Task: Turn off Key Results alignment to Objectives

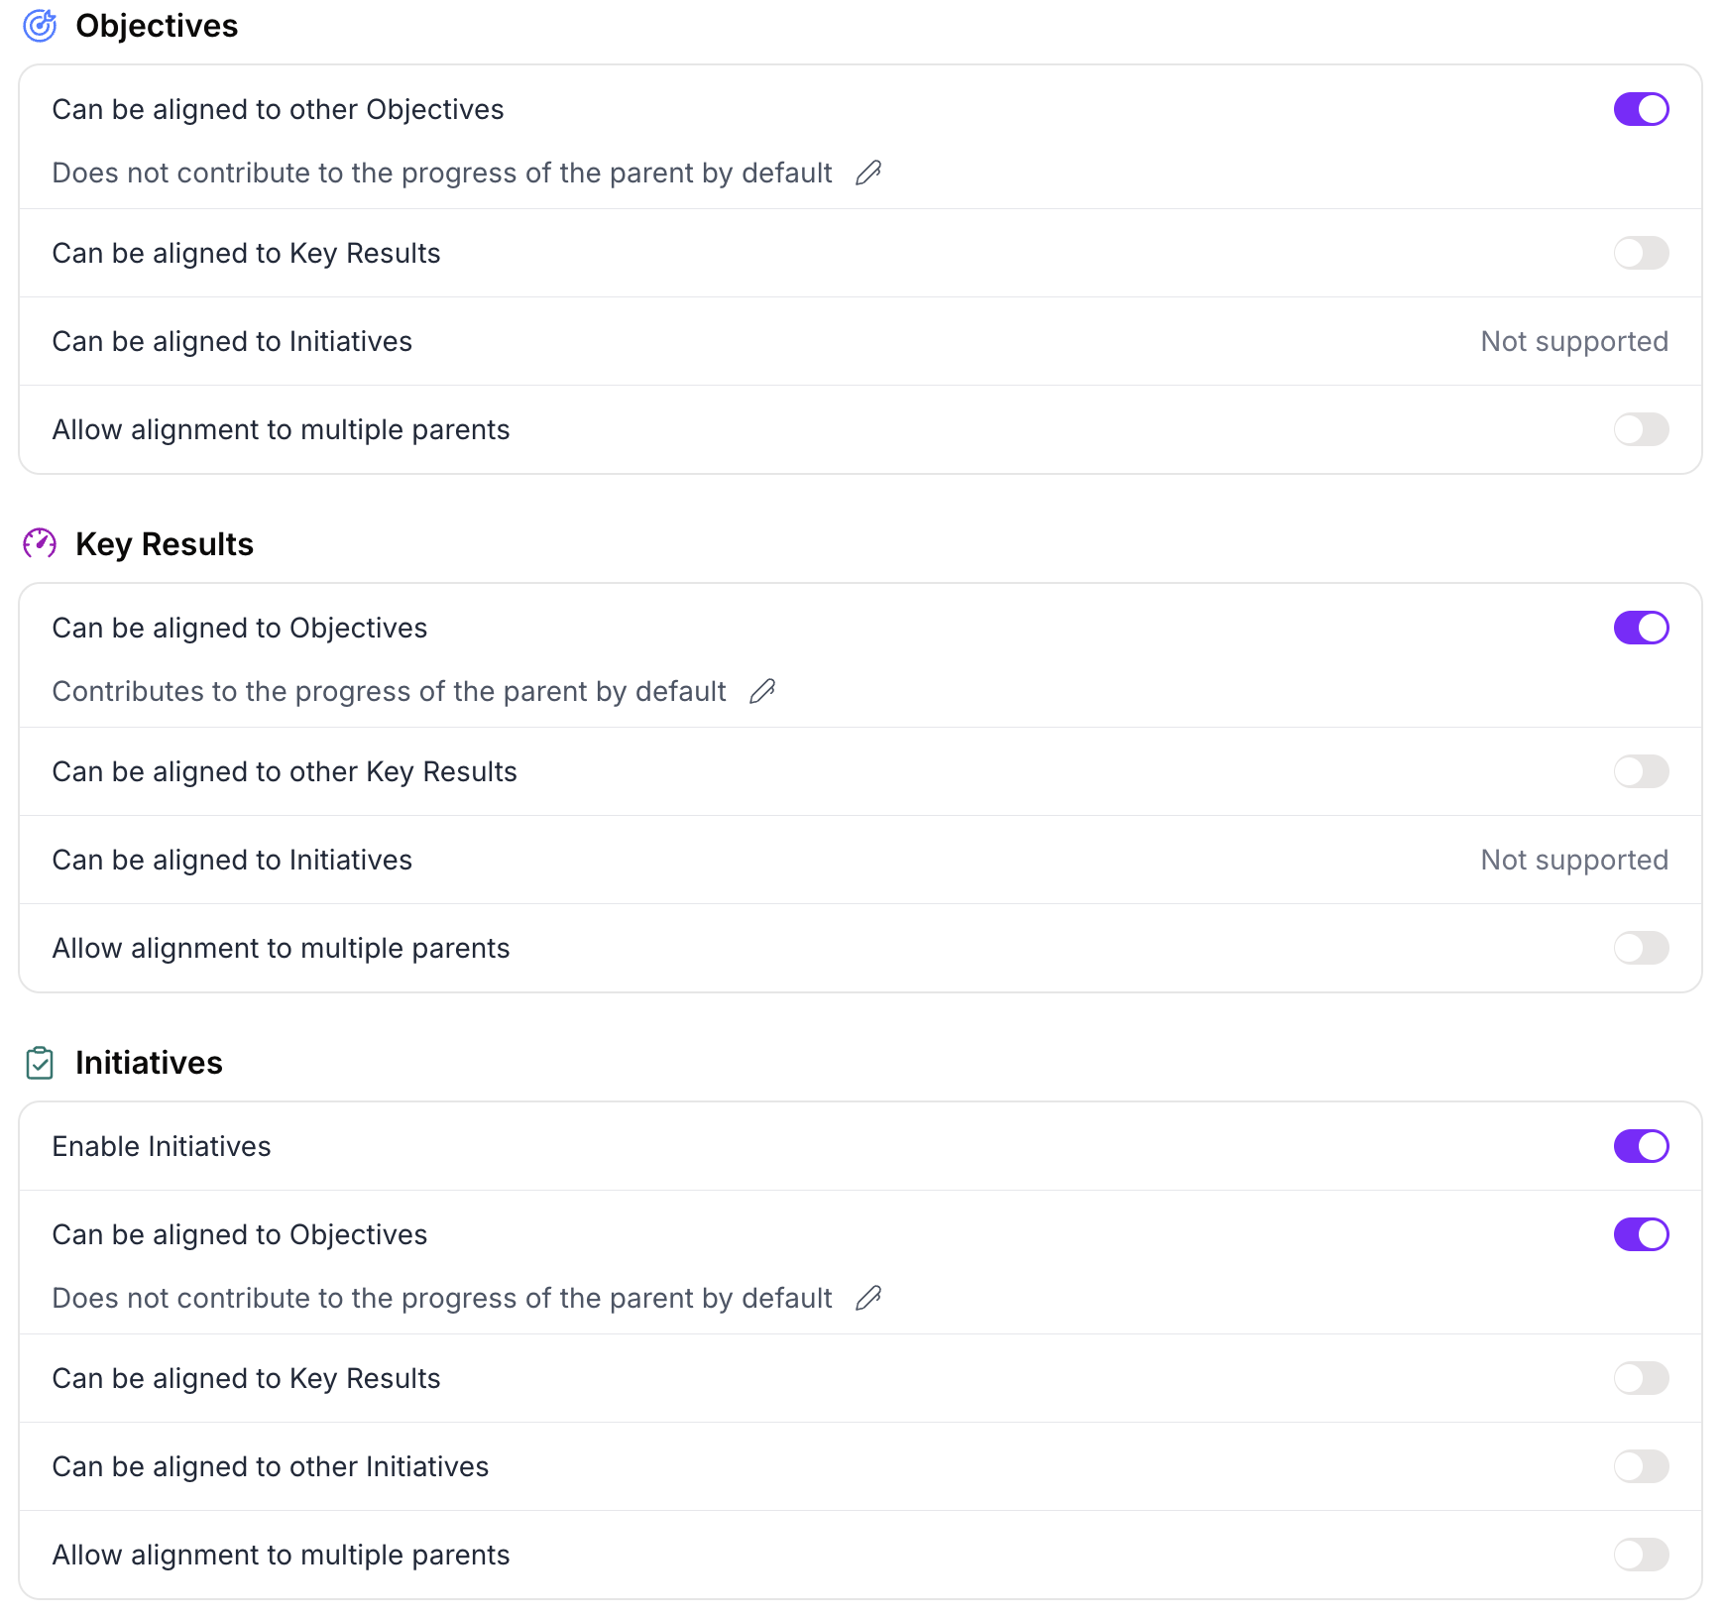Action: (1641, 628)
